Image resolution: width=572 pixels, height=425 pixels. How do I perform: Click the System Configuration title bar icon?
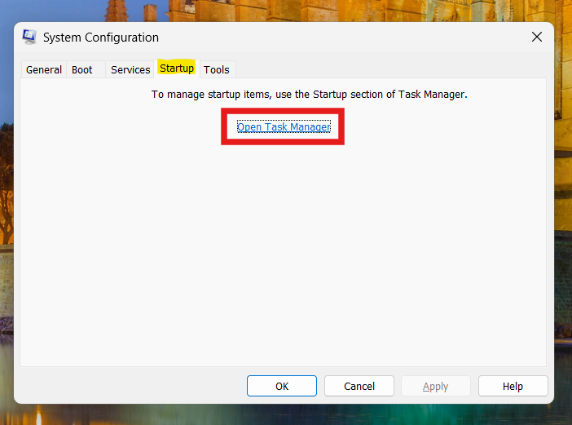pyautogui.click(x=29, y=37)
